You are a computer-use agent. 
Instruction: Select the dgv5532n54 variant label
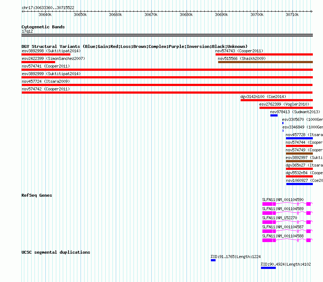[304, 173]
